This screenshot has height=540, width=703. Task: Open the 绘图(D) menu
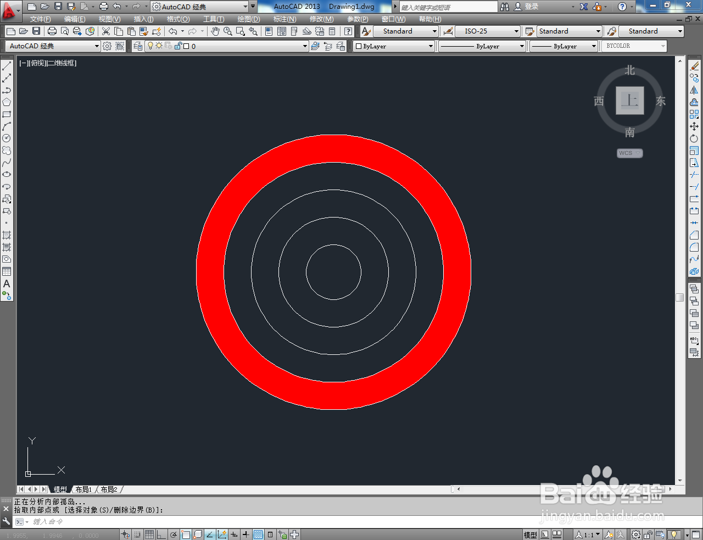point(248,19)
